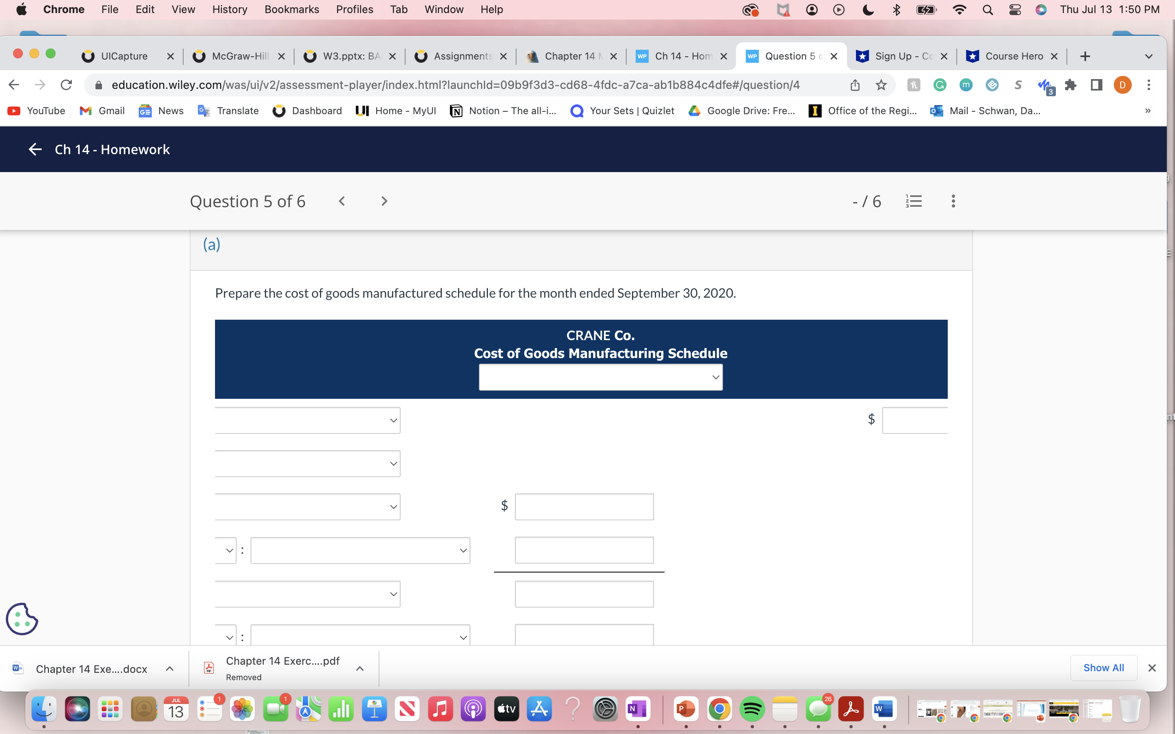The height and width of the screenshot is (734, 1175).
Task: Open the small Add/Less dropdown before colon
Action: tap(226, 550)
